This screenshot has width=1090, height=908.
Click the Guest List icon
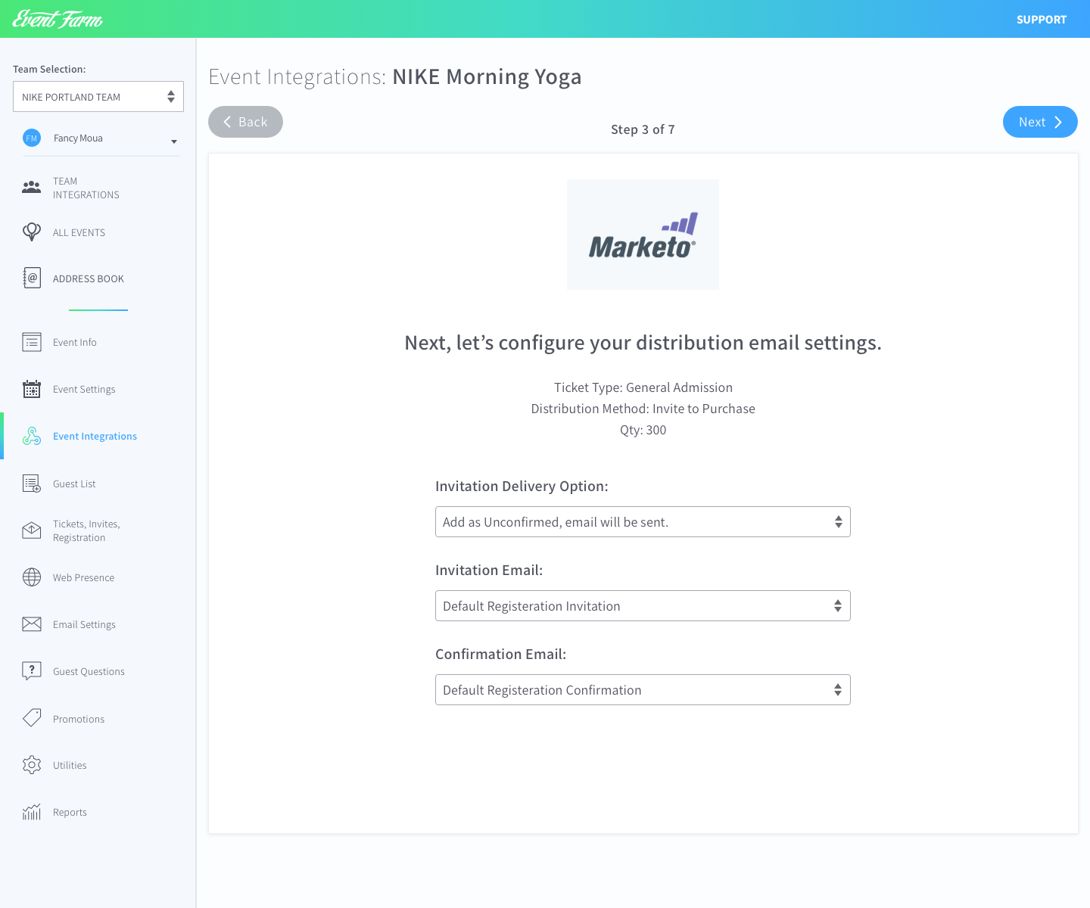(32, 484)
